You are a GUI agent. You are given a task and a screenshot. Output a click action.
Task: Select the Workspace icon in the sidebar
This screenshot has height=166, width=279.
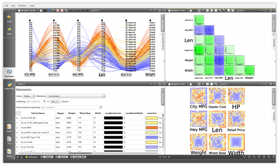pyautogui.click(x=9, y=72)
